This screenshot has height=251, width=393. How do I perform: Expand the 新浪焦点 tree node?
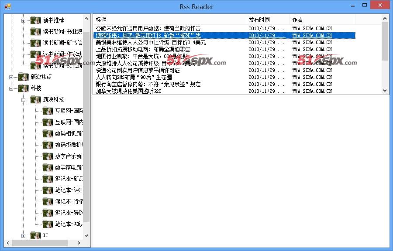click(11, 77)
